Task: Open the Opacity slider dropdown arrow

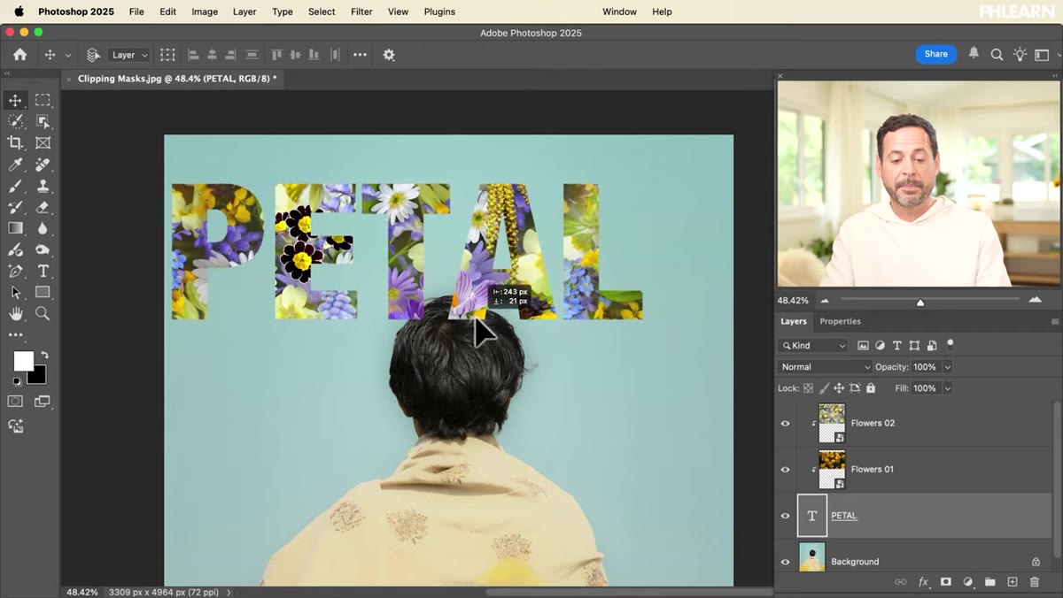Action: [947, 367]
